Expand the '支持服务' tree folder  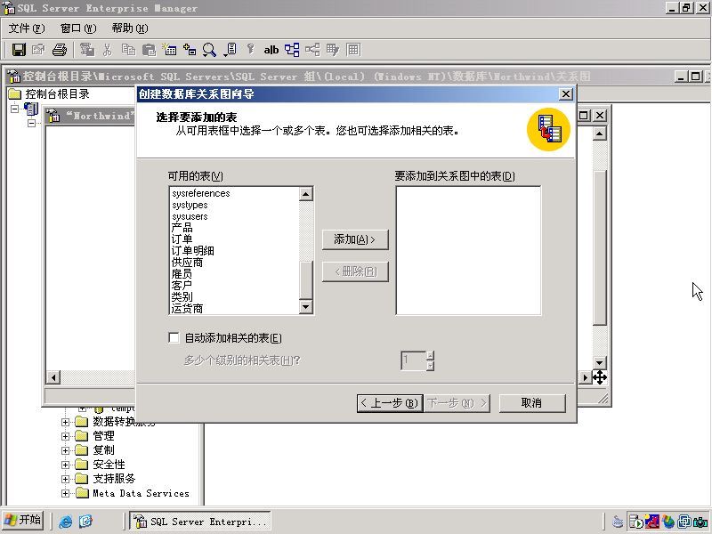[65, 479]
